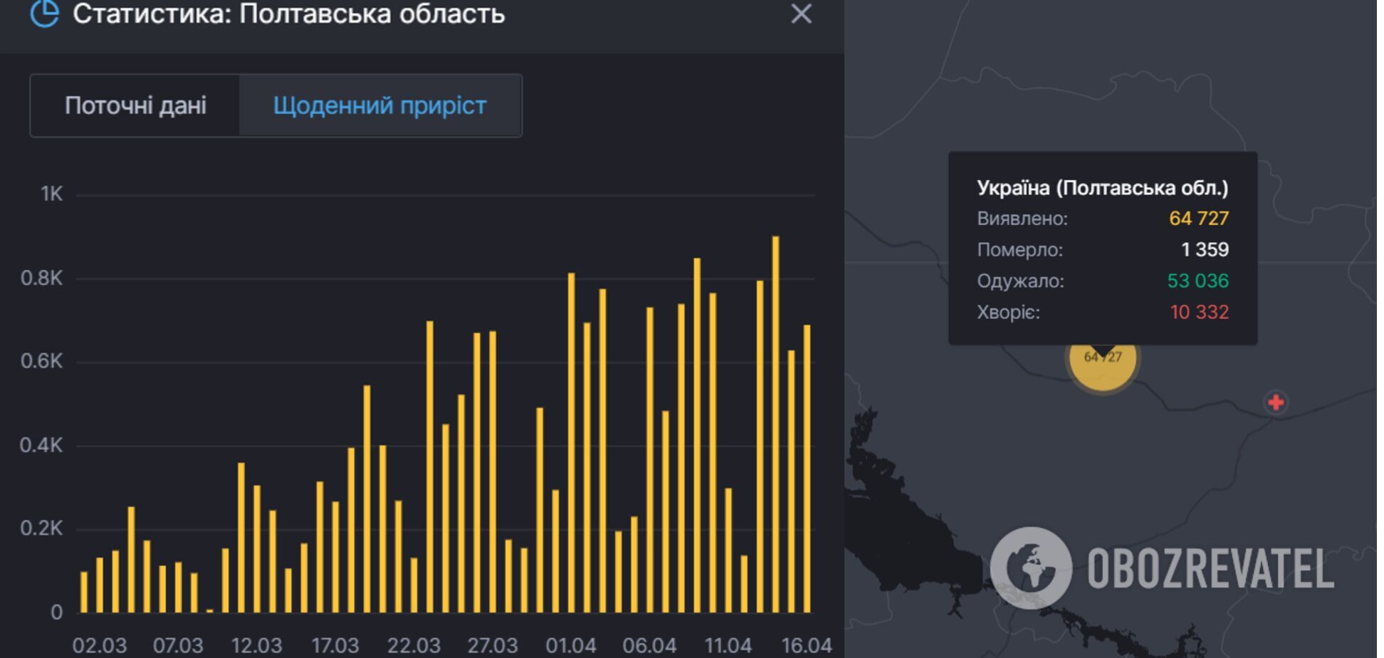Switch to the Поточні дані tab
This screenshot has width=1384, height=658.
[135, 105]
